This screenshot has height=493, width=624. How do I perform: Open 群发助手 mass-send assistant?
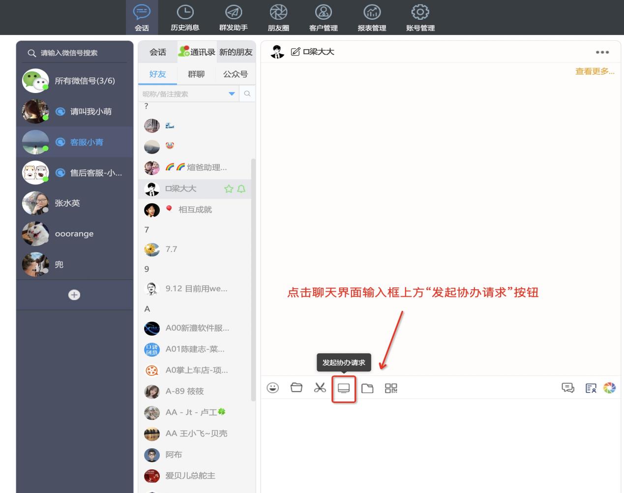[234, 18]
